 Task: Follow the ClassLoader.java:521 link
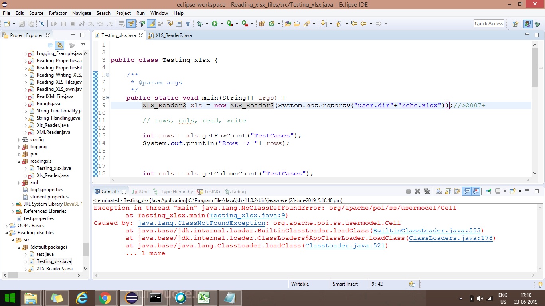point(345,245)
